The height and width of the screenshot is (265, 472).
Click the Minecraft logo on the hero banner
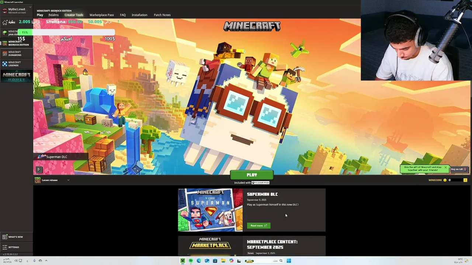coord(252,26)
